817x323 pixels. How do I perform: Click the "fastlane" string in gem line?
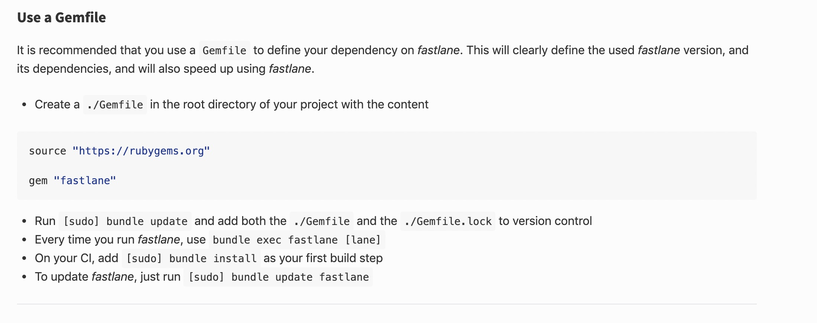(85, 181)
